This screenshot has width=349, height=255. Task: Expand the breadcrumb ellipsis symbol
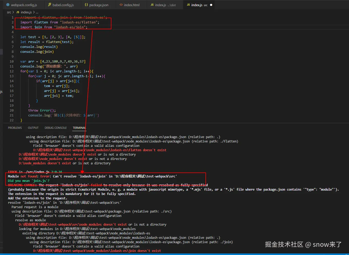pyautogui.click(x=37, y=12)
